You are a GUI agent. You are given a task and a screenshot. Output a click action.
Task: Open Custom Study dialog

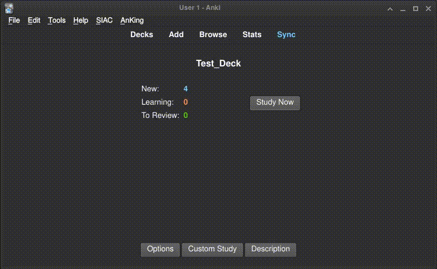pyautogui.click(x=212, y=249)
